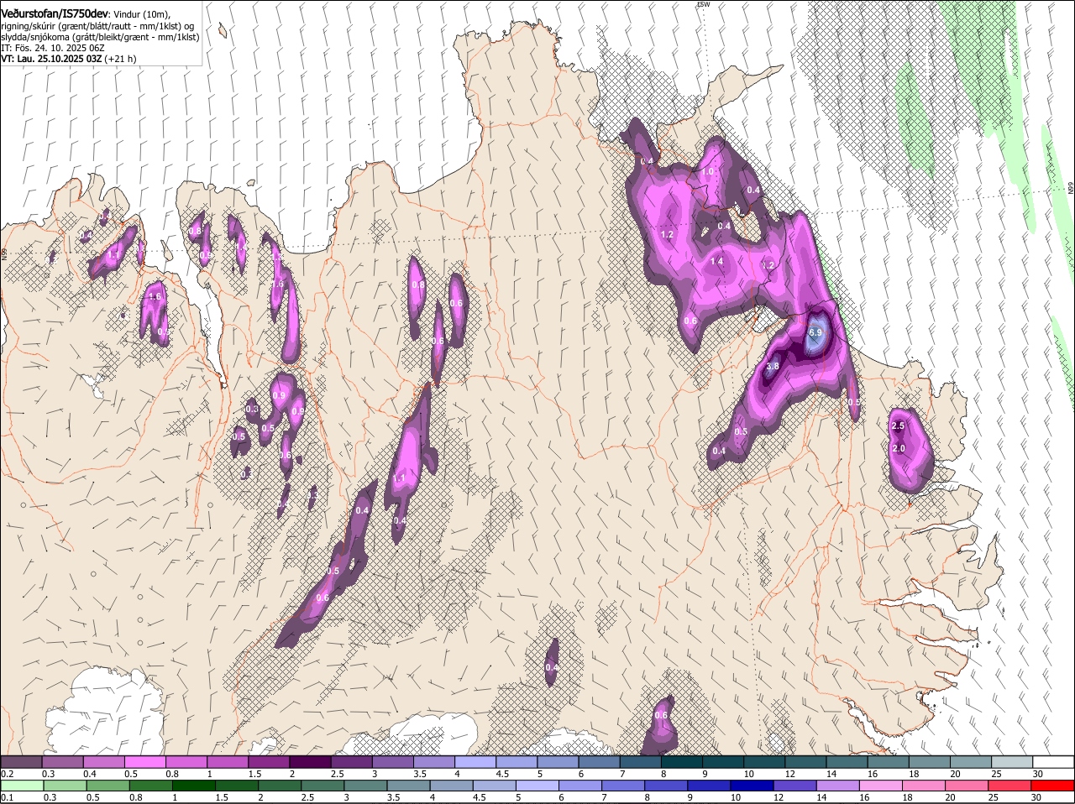
Task: Pick the dark teal 8 swatch in the snow legend
Action: 682,762
